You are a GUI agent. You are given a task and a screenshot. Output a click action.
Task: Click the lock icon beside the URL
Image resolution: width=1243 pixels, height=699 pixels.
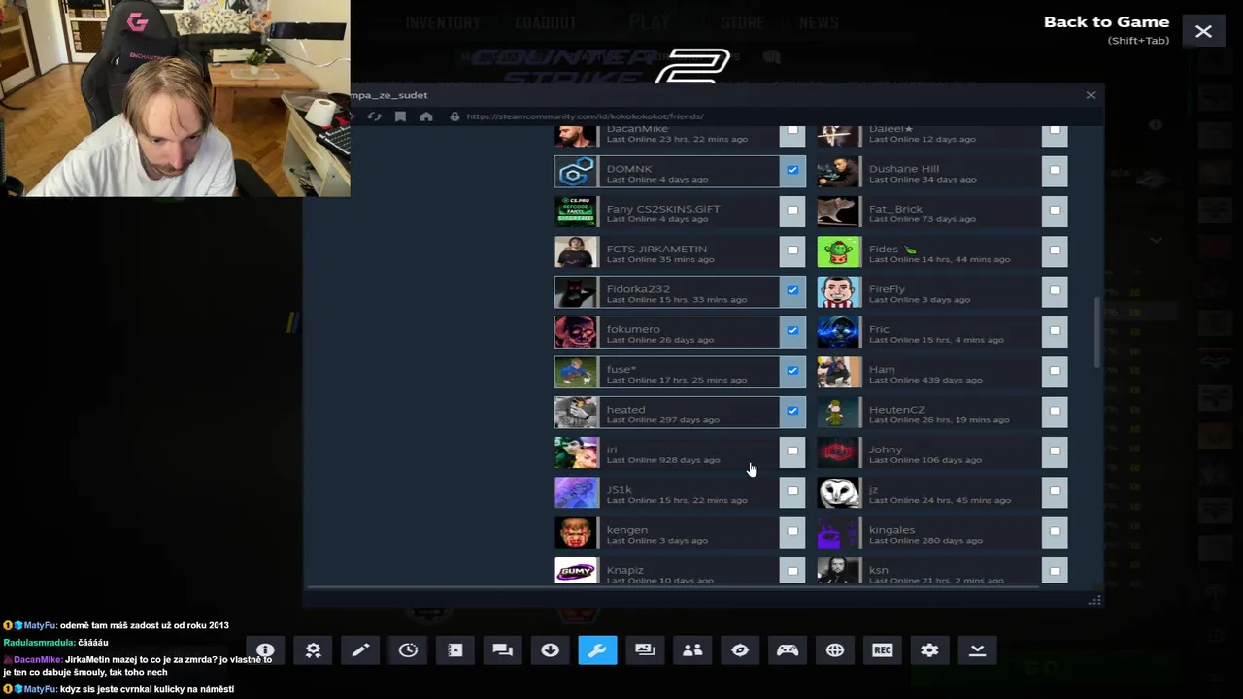tap(454, 116)
